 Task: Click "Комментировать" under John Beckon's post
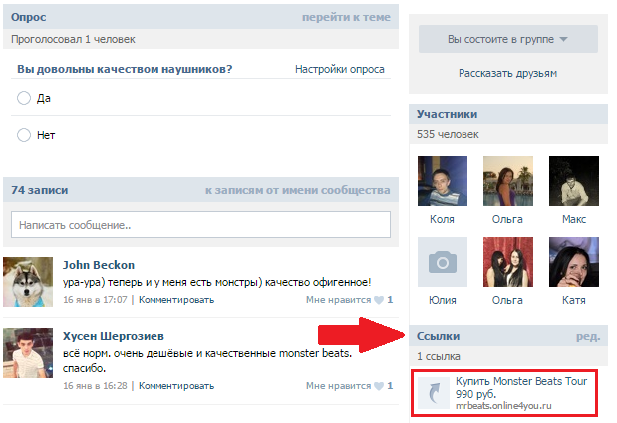point(176,300)
